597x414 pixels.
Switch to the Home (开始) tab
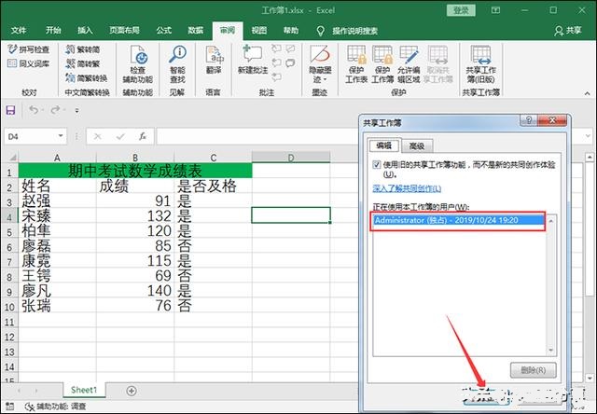(x=53, y=31)
